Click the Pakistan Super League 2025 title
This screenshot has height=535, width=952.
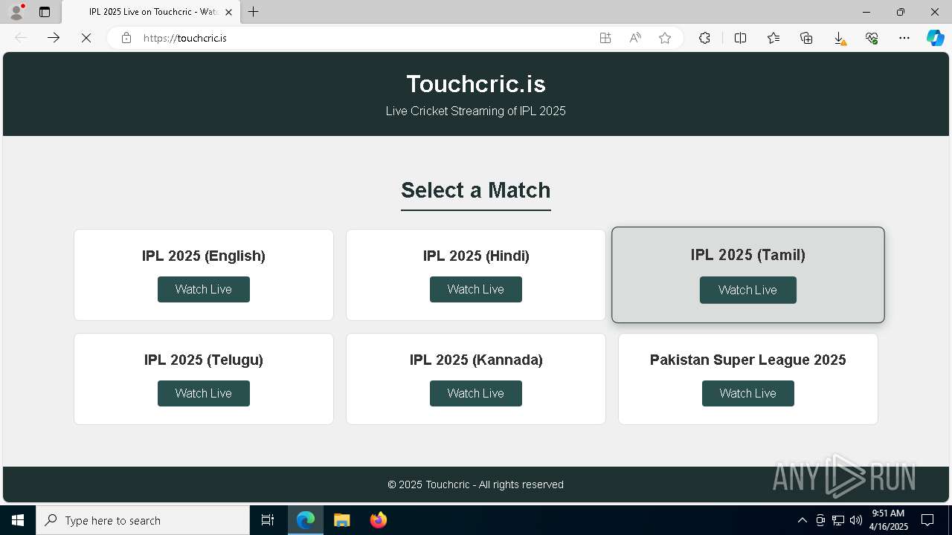(748, 360)
